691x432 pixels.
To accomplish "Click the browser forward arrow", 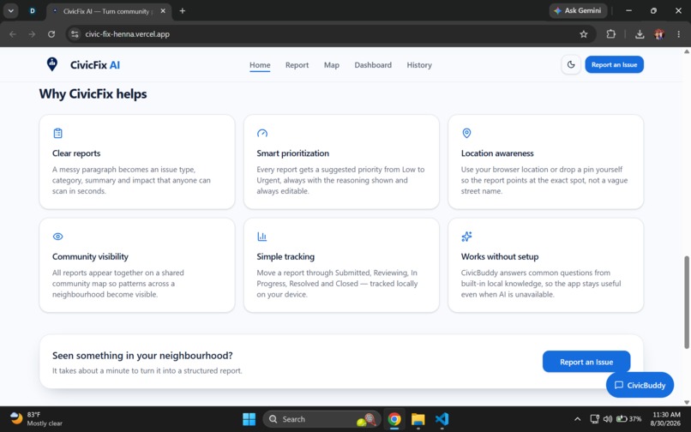I will 32,34.
